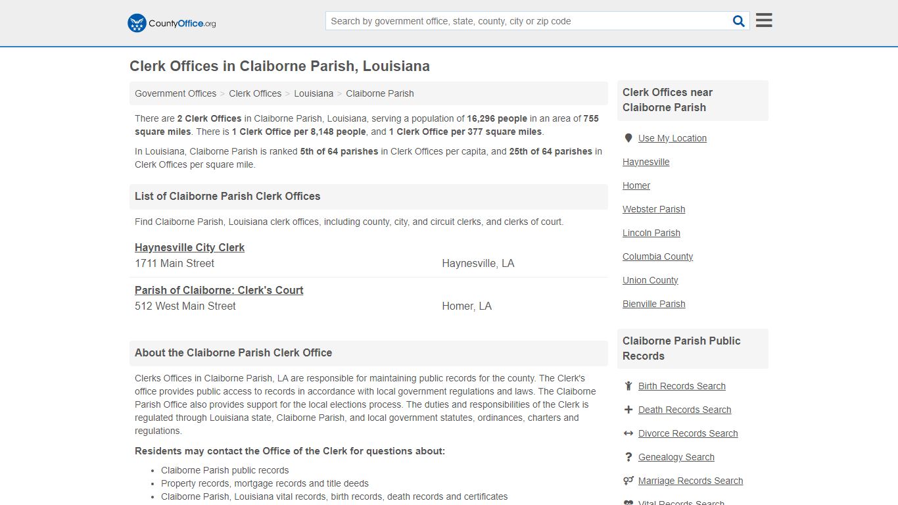898x505 pixels.
Task: Click Property records, mortgage records bullet
Action: [x=265, y=483]
